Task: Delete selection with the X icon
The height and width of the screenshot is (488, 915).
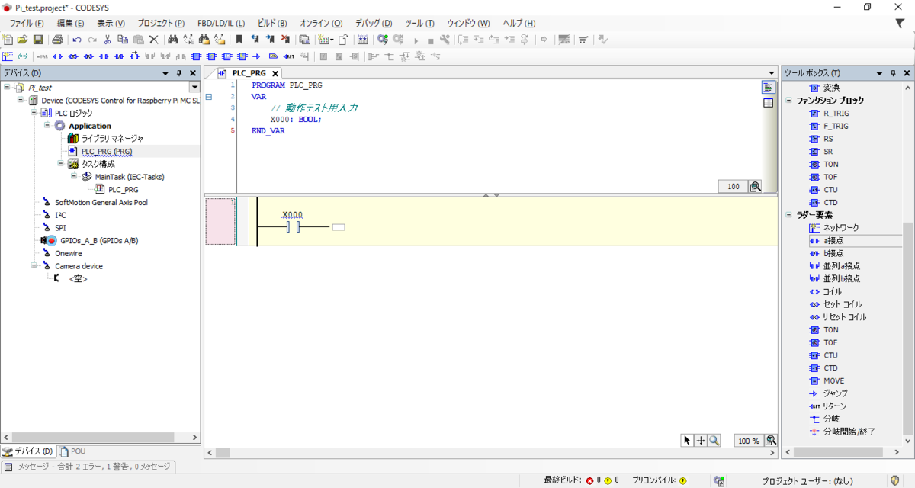Action: pos(153,40)
